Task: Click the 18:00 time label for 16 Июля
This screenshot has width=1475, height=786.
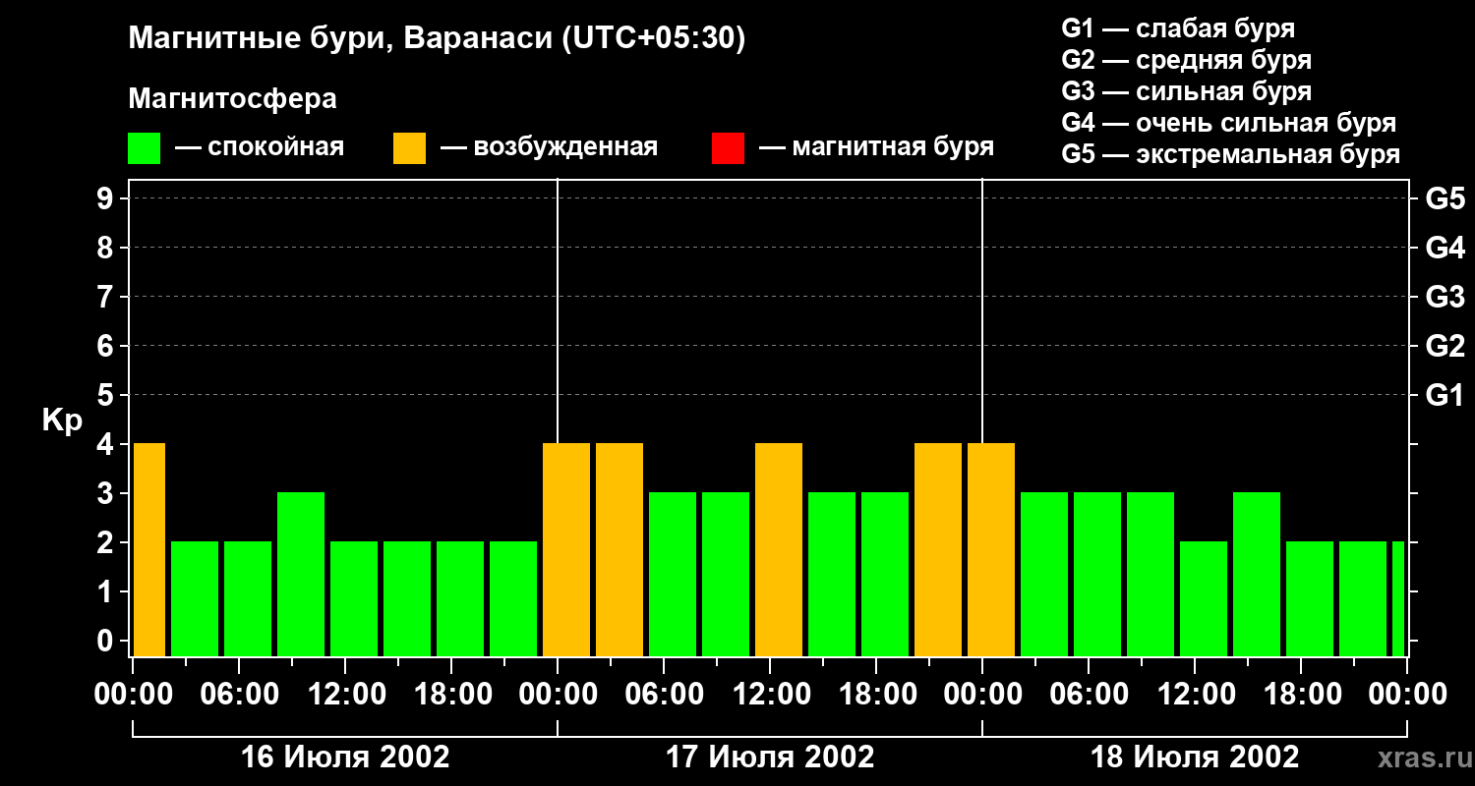Action: (451, 695)
